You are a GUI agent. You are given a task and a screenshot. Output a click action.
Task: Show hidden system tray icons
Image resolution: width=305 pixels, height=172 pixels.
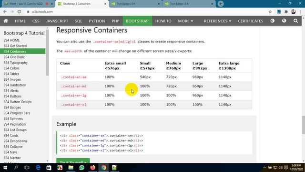(264, 168)
